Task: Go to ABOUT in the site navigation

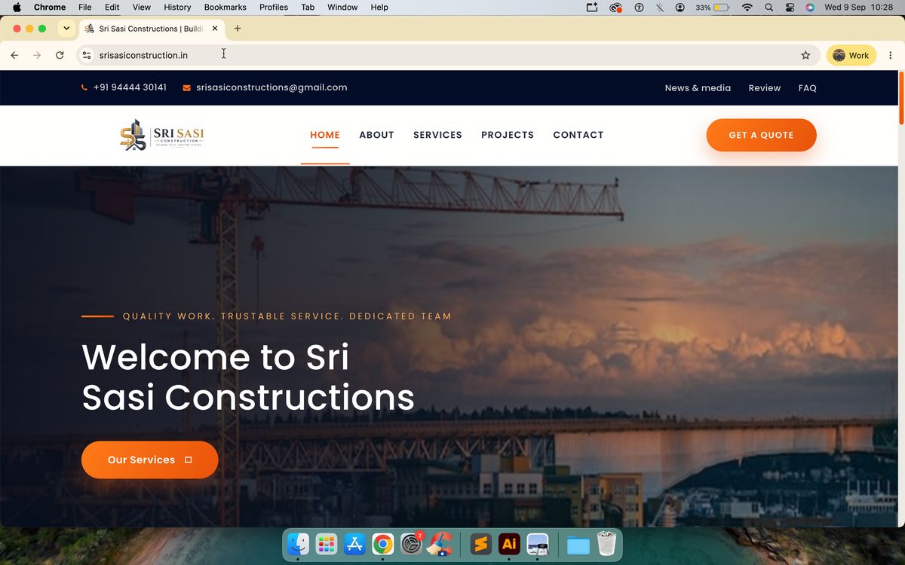Action: coord(376,135)
